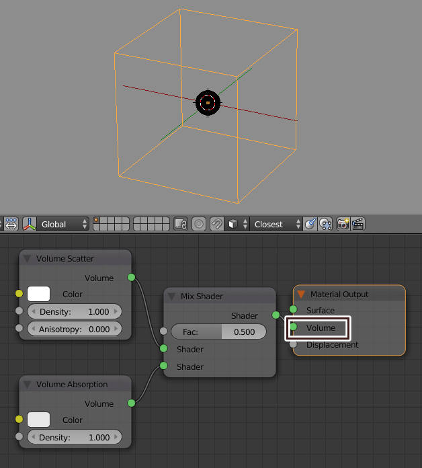Viewport: 422px width, 468px height.
Task: Click Volume Scatter's Density input socket
Action: tap(19, 311)
